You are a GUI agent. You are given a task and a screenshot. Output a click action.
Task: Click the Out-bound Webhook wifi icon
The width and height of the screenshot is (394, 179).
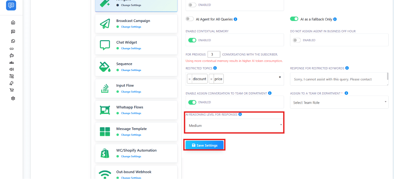coord(105,174)
